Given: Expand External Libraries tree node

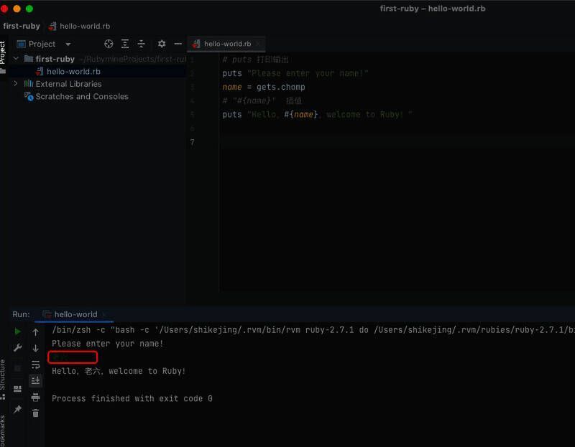Looking at the screenshot, I should point(16,84).
